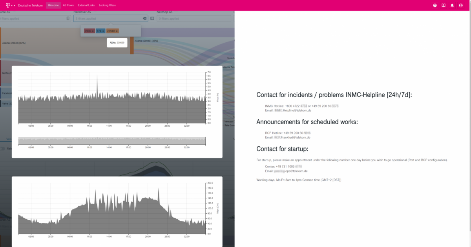Viewport: 471px width, 247px height.
Task: Open the user account icon
Action: coord(461,5)
